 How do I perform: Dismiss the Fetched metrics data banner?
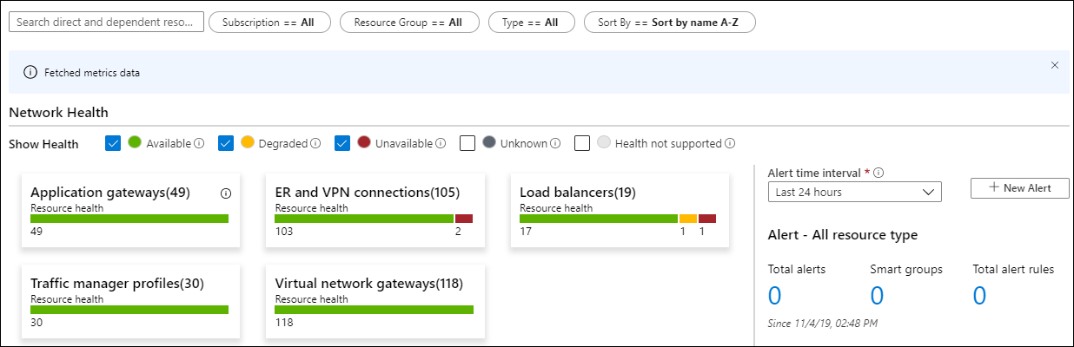pyautogui.click(x=1055, y=65)
